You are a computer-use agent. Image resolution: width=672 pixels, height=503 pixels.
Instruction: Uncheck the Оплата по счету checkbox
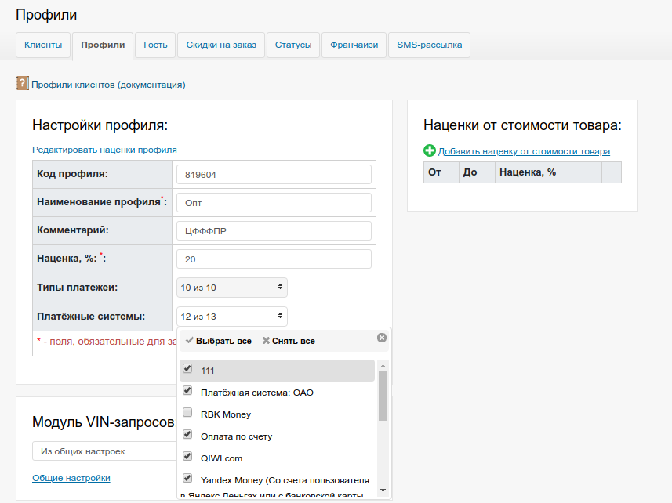187,435
